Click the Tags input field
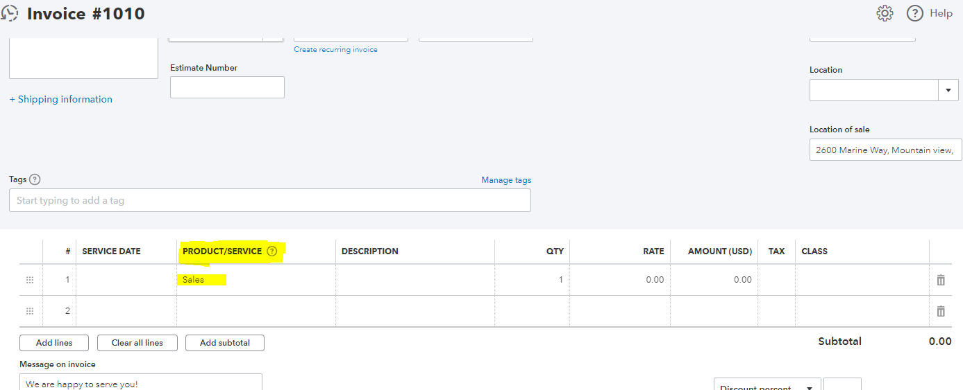The height and width of the screenshot is (390, 963). [x=269, y=200]
